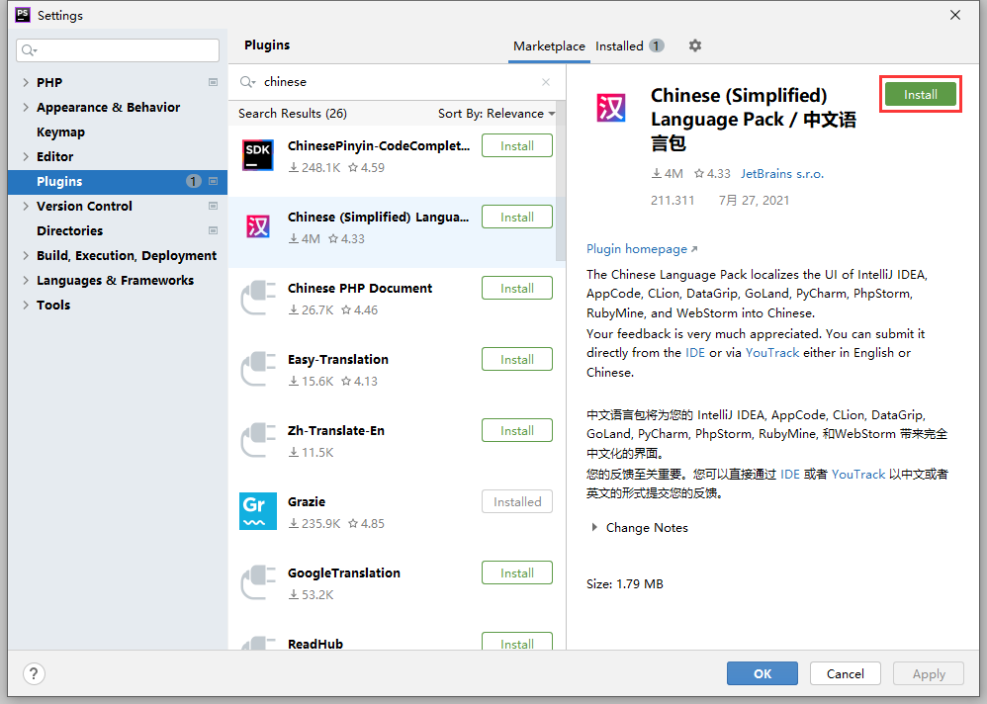This screenshot has height=704, width=987.
Task: Install the GoogleTranslation plugin
Action: pyautogui.click(x=517, y=572)
